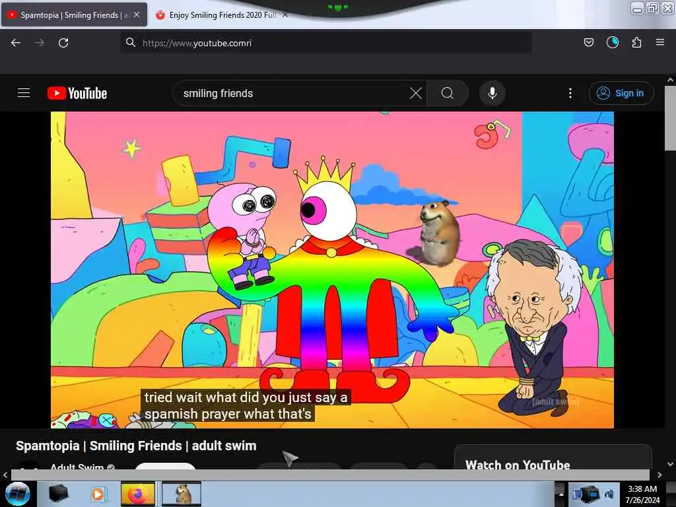This screenshot has height=507, width=676.
Task: Click the video player to pause
Action: pyautogui.click(x=332, y=270)
